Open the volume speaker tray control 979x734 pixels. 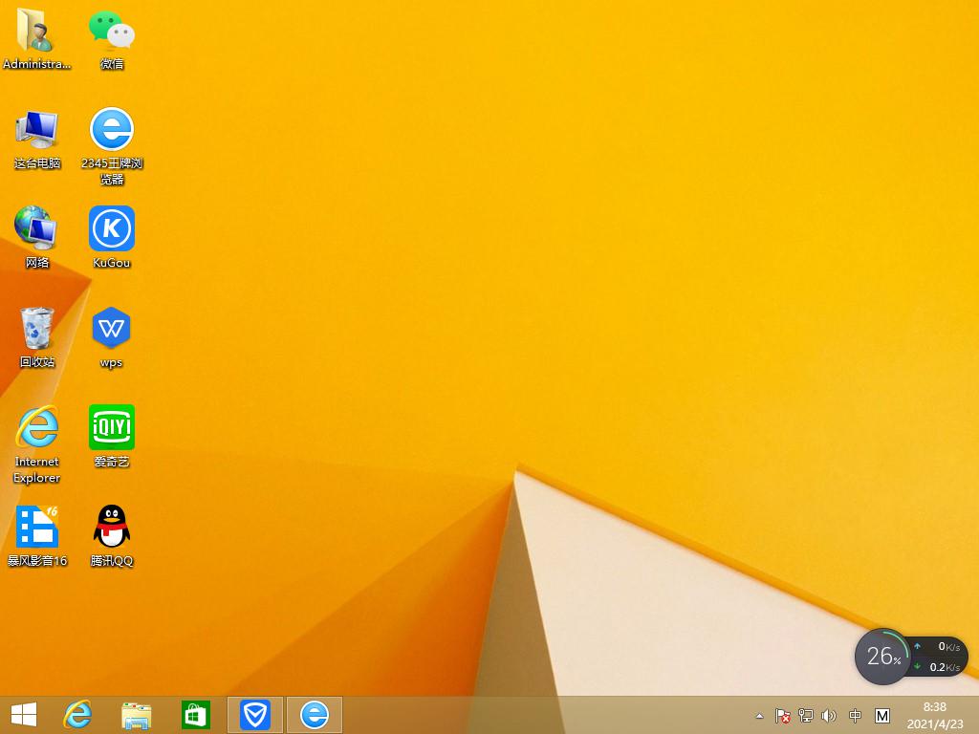coord(829,716)
